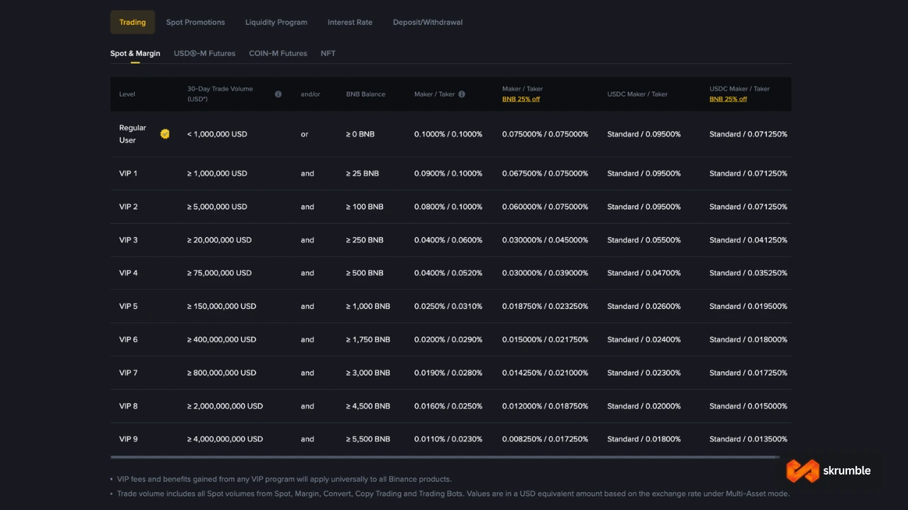Click the '0.0900% / 0.1000%' fee cell
Screen dimensions: 908x510
448,174
